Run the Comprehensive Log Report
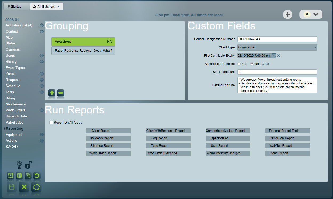This screenshot has height=199, width=333. pyautogui.click(x=228, y=131)
